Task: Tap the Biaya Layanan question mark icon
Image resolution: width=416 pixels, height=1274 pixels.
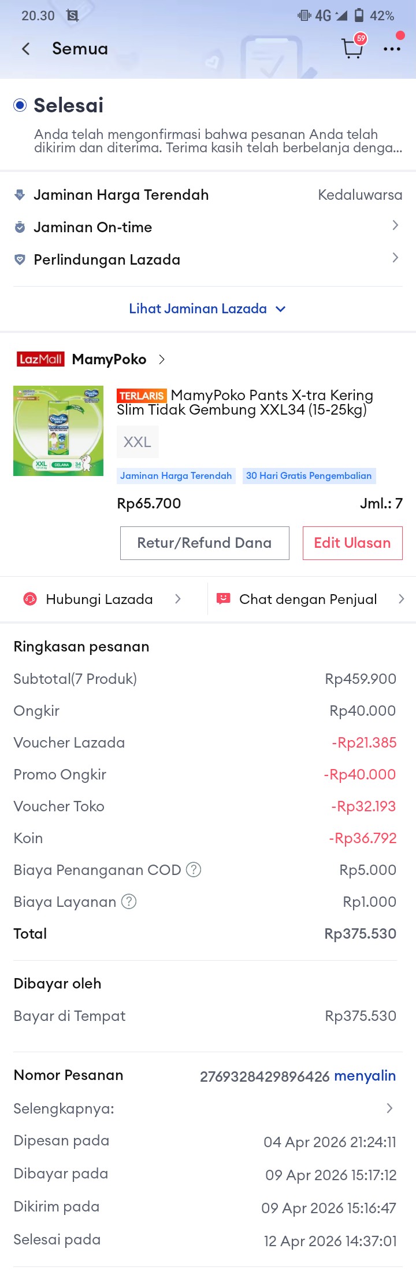Action: 129,902
